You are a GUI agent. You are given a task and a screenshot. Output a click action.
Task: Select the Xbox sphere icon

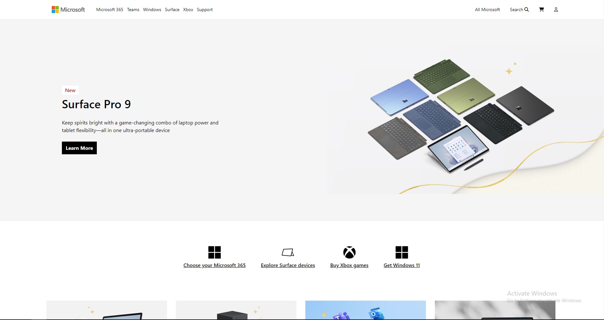349,252
